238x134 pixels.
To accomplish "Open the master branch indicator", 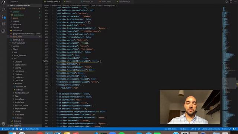I will (6, 129).
